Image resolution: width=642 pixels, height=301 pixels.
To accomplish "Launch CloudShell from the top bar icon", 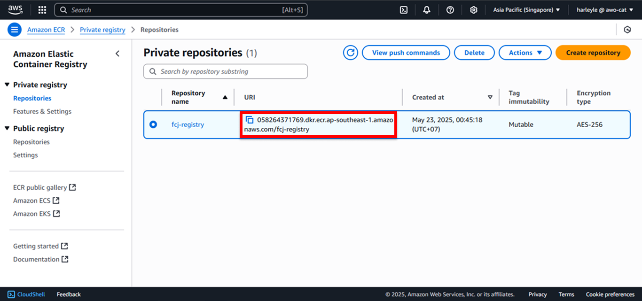I will (404, 10).
